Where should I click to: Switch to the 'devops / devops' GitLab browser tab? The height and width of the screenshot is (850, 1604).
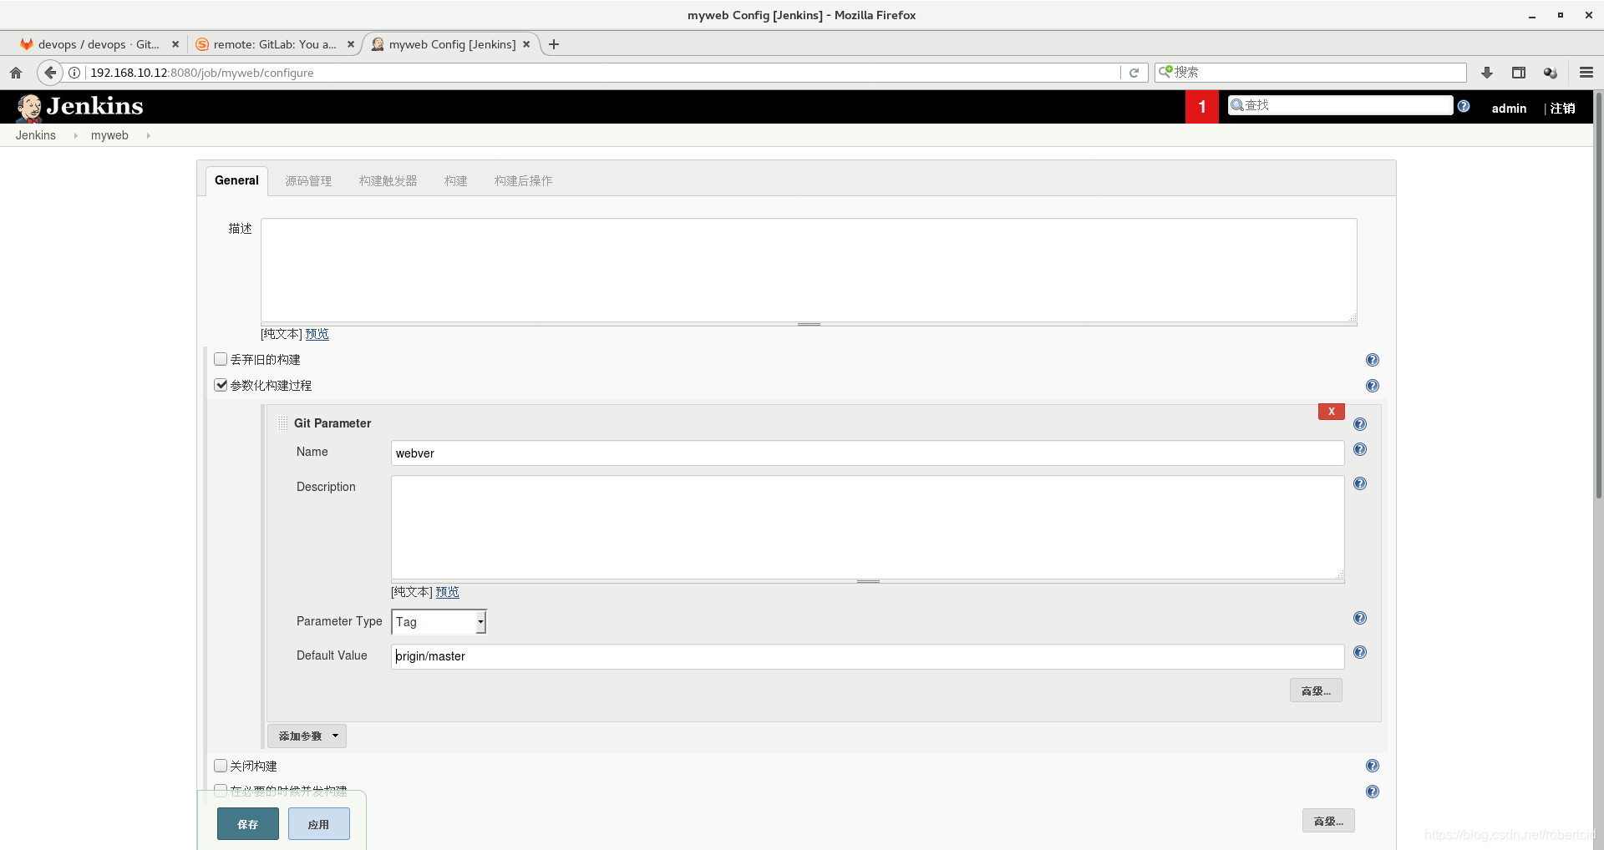pyautogui.click(x=99, y=44)
